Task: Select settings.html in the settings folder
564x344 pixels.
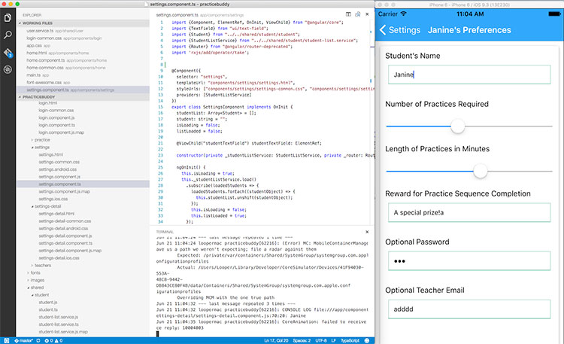Action: pos(51,154)
